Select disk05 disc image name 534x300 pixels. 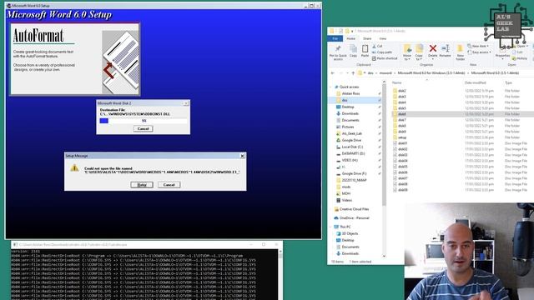coord(403,167)
